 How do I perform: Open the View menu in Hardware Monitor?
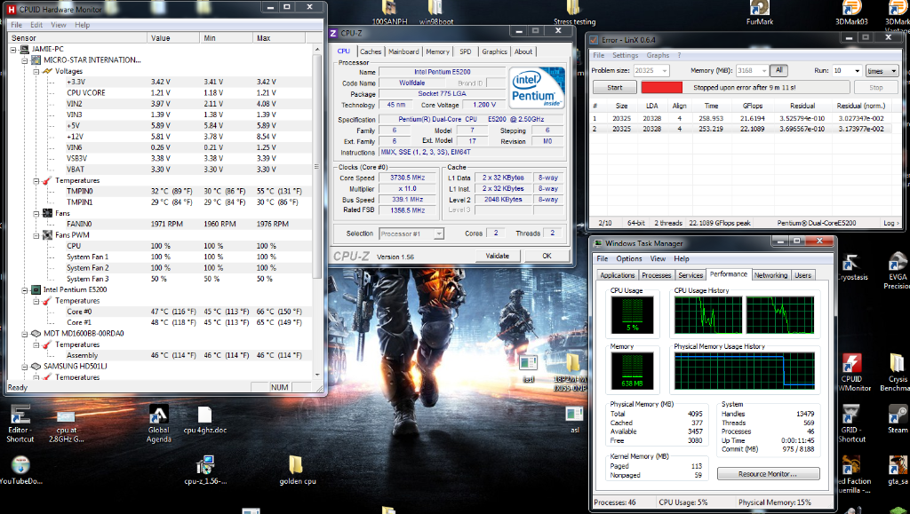pos(59,25)
